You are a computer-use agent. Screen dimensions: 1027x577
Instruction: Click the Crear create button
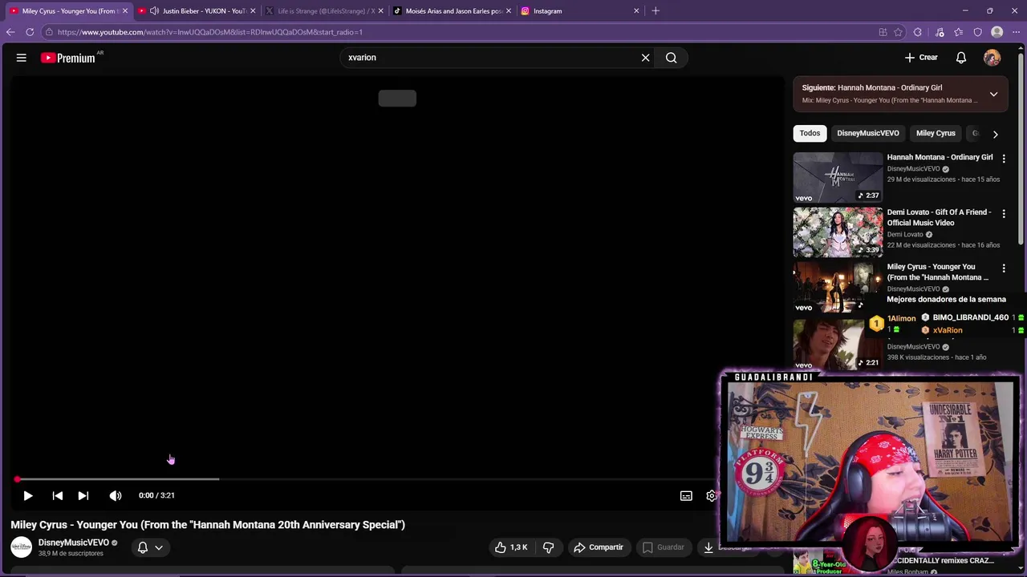[x=921, y=58]
